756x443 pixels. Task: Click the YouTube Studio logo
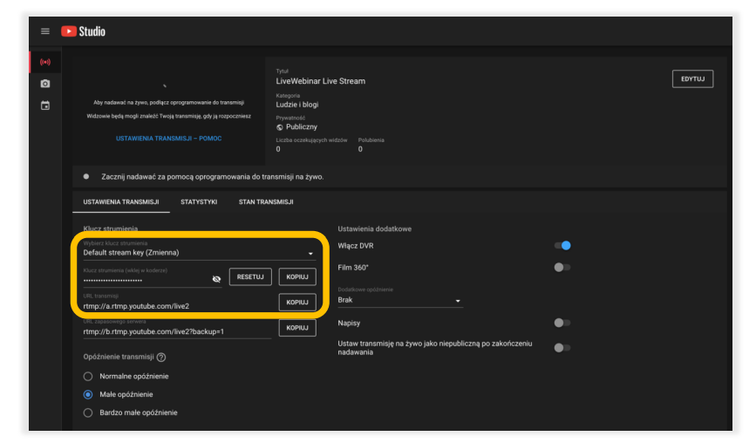[84, 31]
